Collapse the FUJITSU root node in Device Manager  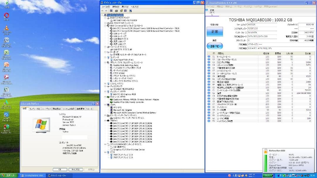pyautogui.click(x=102, y=14)
